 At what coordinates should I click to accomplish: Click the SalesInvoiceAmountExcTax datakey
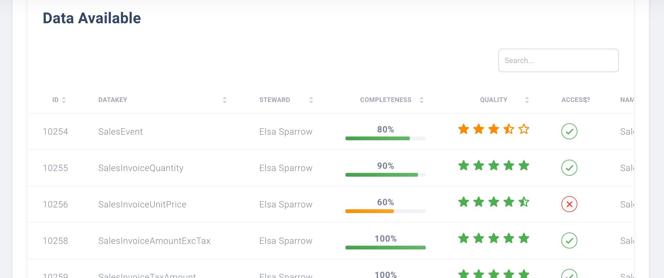tap(154, 241)
